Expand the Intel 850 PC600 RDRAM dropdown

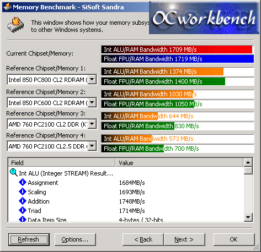pos(92,102)
